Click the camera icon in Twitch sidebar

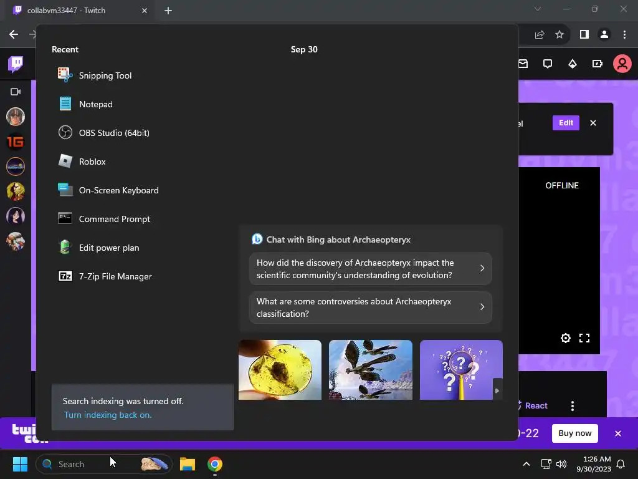tap(16, 92)
